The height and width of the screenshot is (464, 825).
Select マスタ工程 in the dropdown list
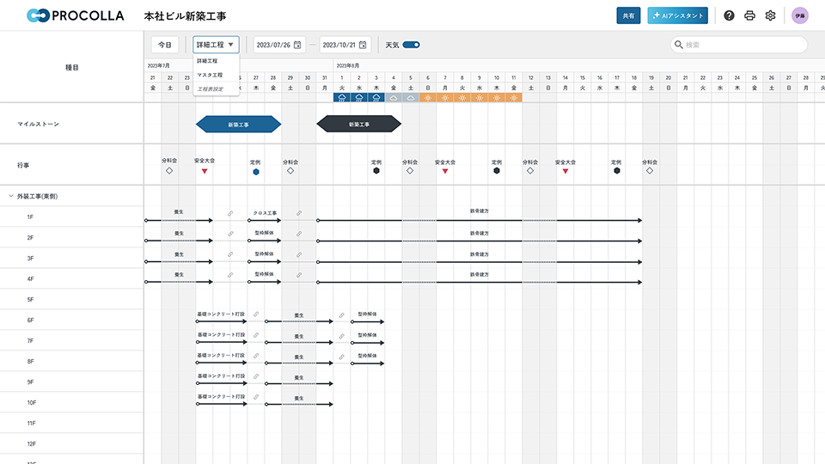(210, 75)
